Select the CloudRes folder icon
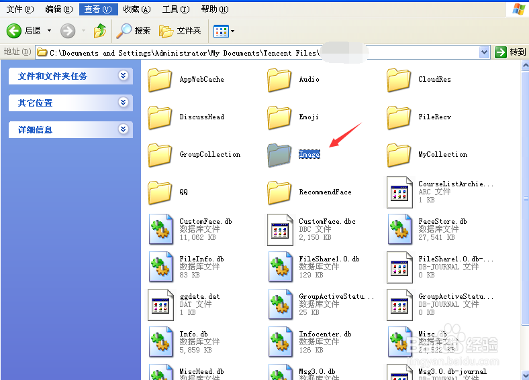 point(399,80)
